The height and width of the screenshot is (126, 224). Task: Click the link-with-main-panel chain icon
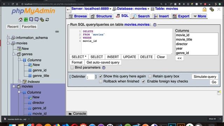(x=57, y=31)
